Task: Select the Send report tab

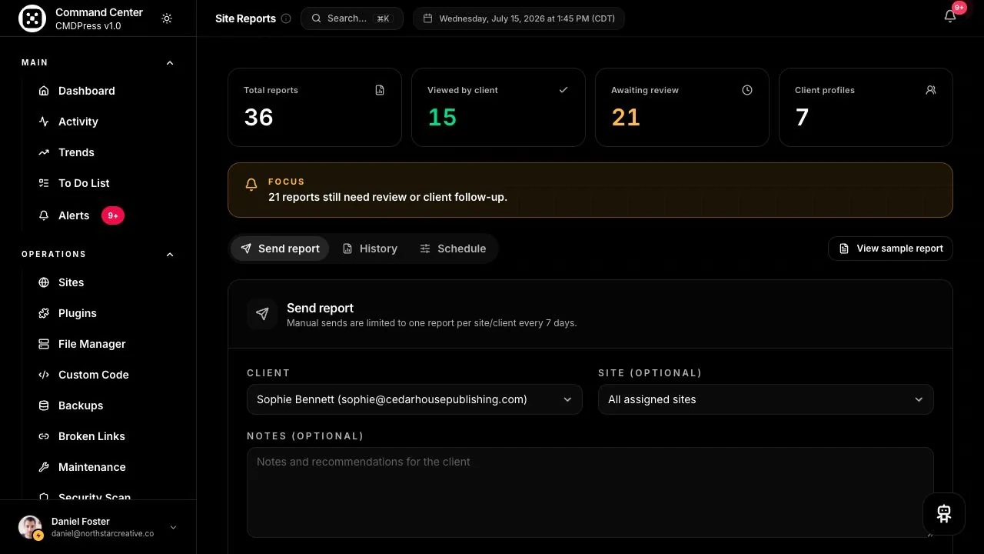Action: [x=280, y=249]
